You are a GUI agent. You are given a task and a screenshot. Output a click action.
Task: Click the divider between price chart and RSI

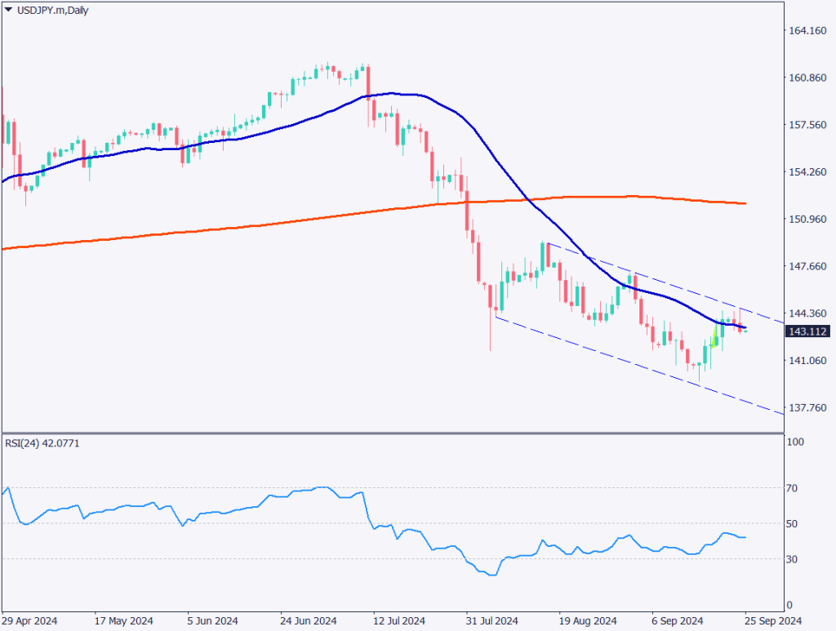[x=392, y=433]
